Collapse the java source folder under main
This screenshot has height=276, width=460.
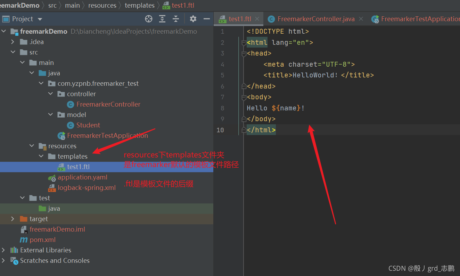point(32,73)
